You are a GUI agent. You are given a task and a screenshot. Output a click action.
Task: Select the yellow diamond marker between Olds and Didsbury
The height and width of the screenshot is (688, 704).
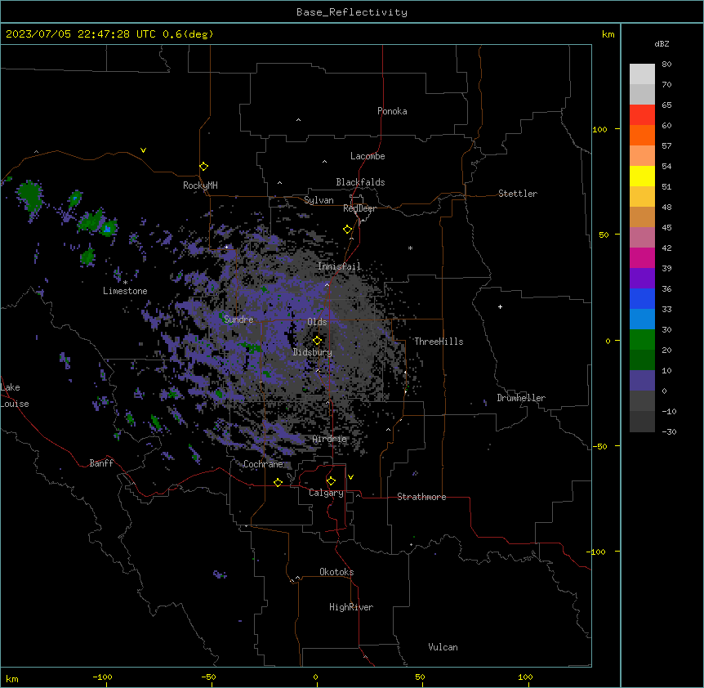317,341
